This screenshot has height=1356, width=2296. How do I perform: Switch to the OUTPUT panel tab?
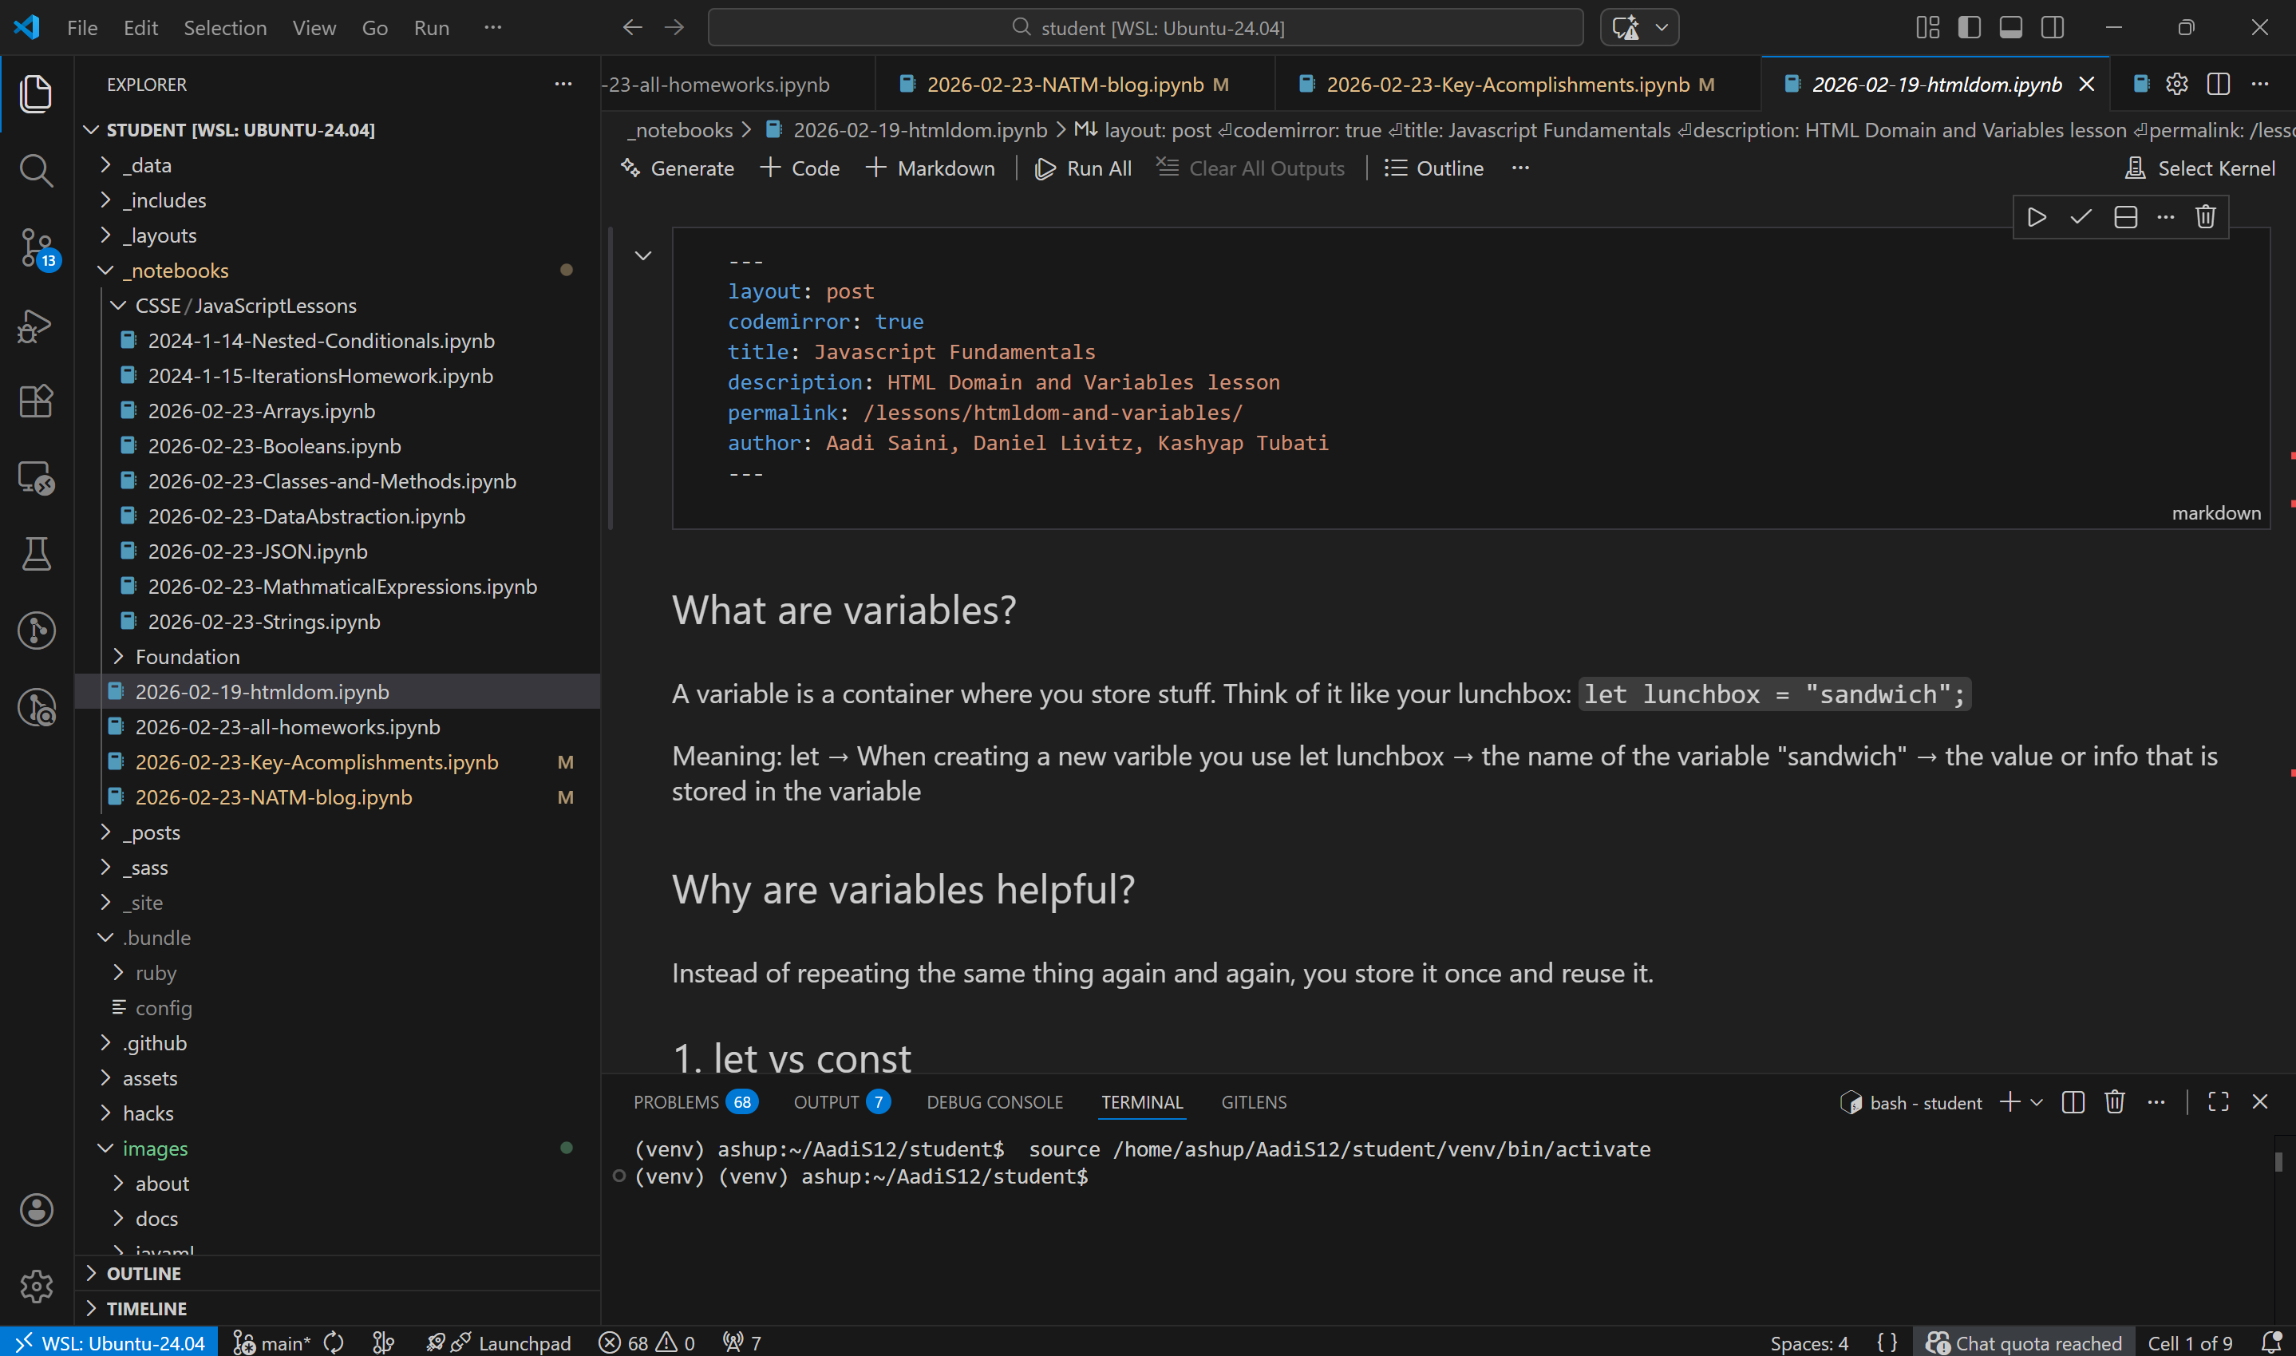pos(841,1102)
